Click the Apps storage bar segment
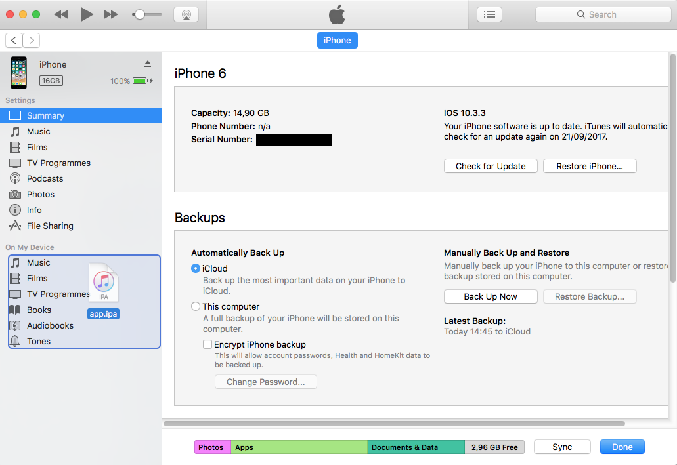This screenshot has width=677, height=465. pos(299,447)
